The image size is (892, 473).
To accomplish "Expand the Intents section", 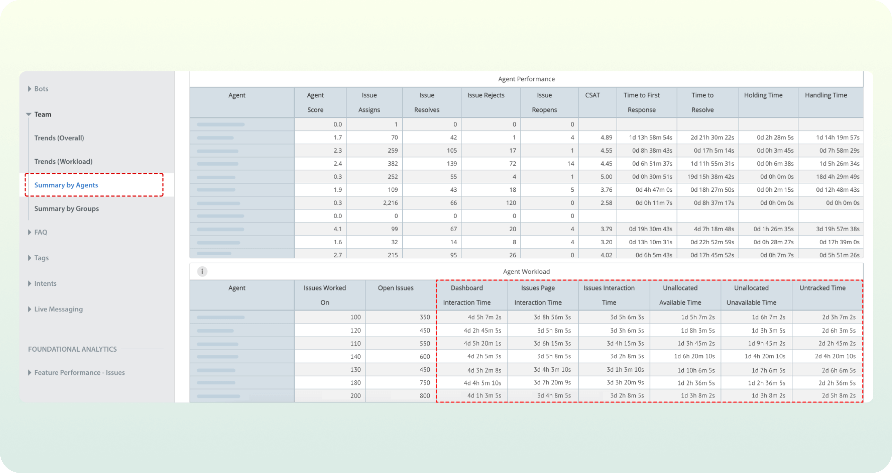I will [x=45, y=283].
